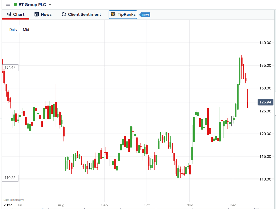The image size is (276, 209).
Task: Click the green status dot beside BT Group PLC
Action: [15, 4]
